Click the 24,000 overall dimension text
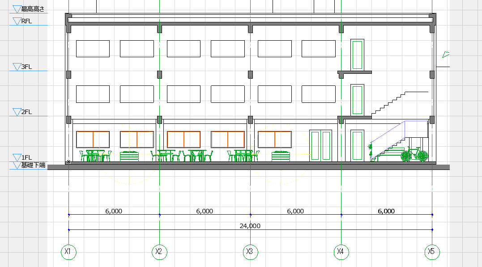This screenshot has width=482, height=267. click(250, 226)
